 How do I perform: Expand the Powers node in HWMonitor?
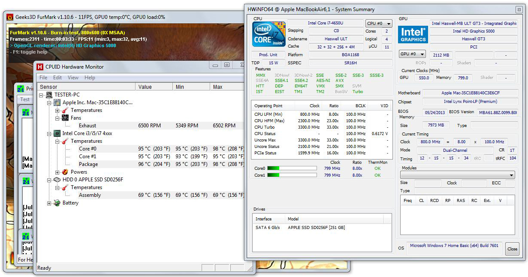click(57, 172)
